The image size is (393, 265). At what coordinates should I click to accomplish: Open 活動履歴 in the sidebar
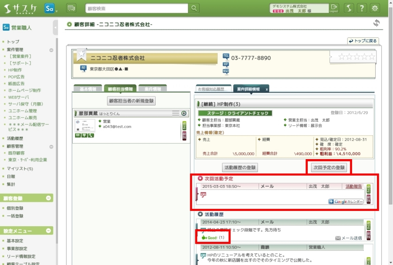pyautogui.click(x=15, y=138)
